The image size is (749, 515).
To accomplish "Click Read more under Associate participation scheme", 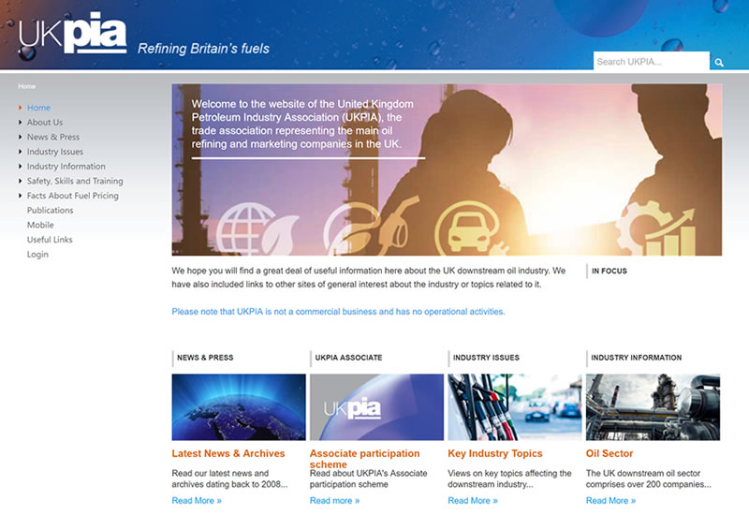I will click(x=334, y=501).
